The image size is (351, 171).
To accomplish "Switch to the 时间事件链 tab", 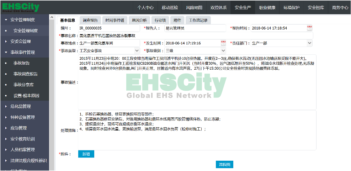I will tap(115, 20).
